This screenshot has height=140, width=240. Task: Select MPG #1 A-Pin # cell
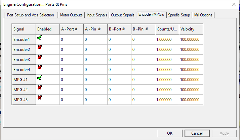click(x=95, y=80)
